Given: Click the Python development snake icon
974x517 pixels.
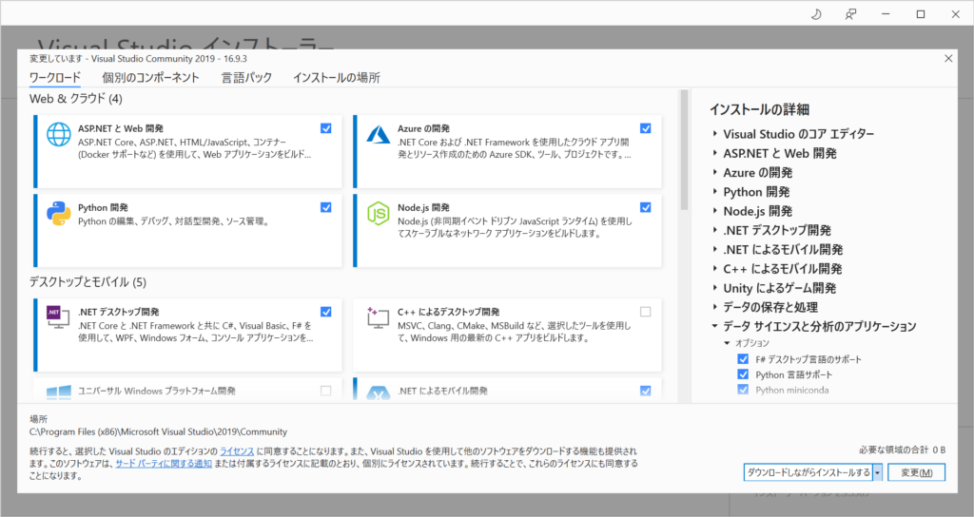Looking at the screenshot, I should pos(58,214).
